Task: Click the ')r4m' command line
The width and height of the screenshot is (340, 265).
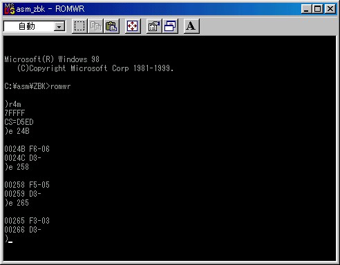Action: 13,104
